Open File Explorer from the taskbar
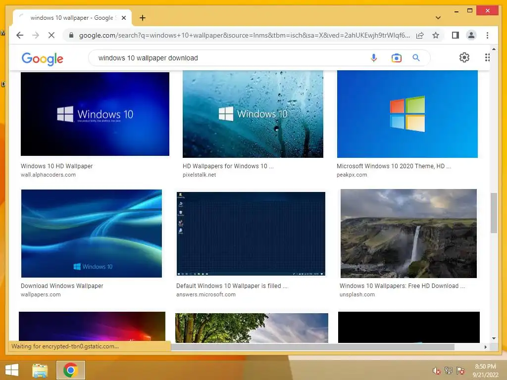507x380 pixels. [40, 370]
